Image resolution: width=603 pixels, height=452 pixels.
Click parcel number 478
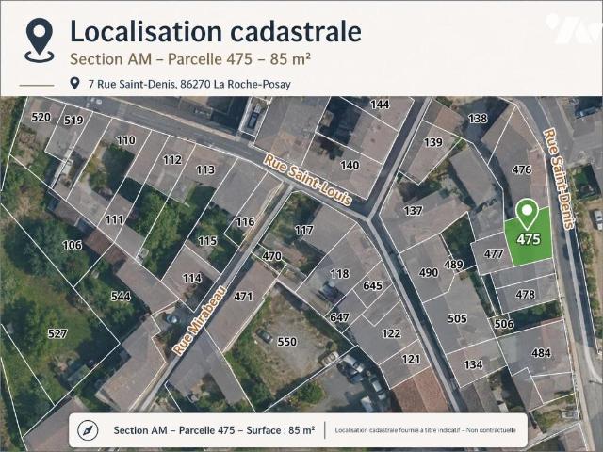point(525,294)
